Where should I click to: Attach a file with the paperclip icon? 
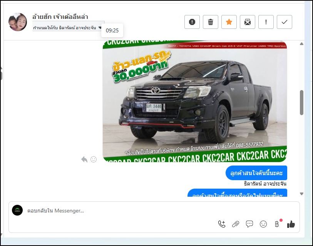236,224
